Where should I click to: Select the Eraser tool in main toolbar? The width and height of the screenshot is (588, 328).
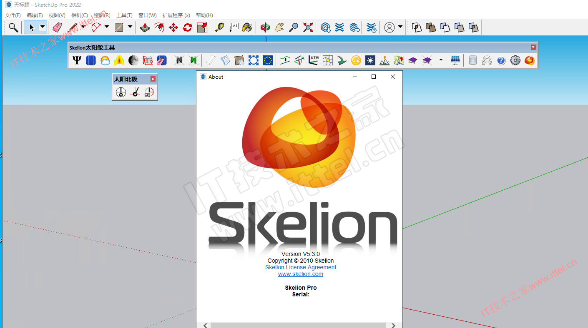tap(57, 27)
